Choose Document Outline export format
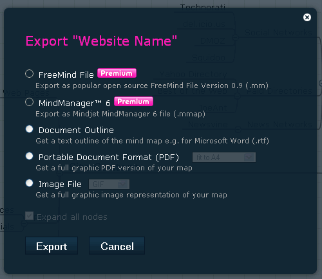The height and width of the screenshot is (279, 322). point(29,129)
